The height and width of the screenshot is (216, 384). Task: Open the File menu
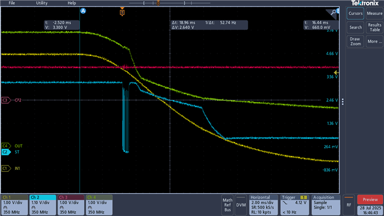(x=12, y=3)
